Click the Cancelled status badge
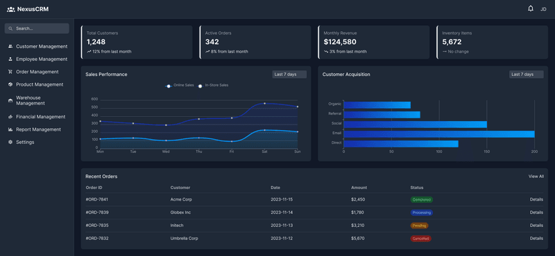 pyautogui.click(x=421, y=238)
